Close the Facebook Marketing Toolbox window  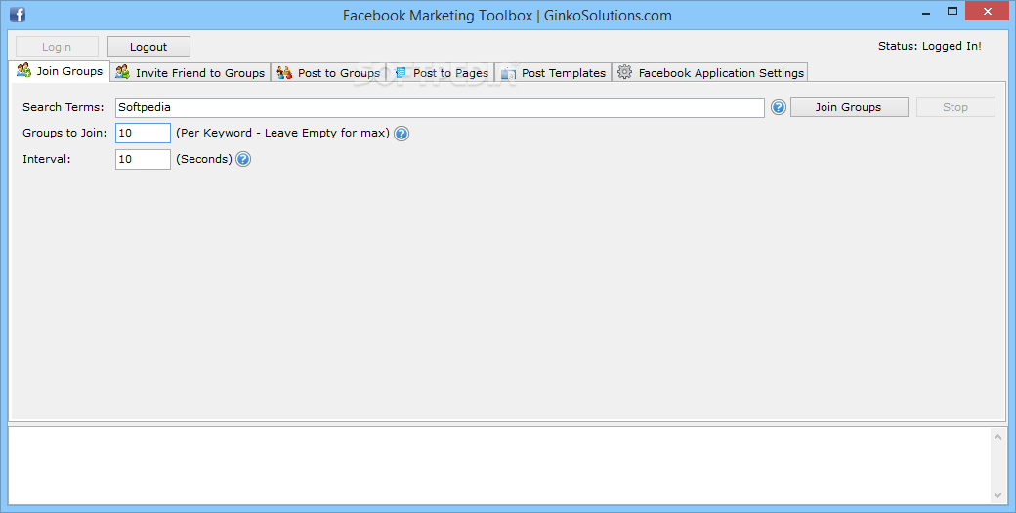[x=988, y=12]
